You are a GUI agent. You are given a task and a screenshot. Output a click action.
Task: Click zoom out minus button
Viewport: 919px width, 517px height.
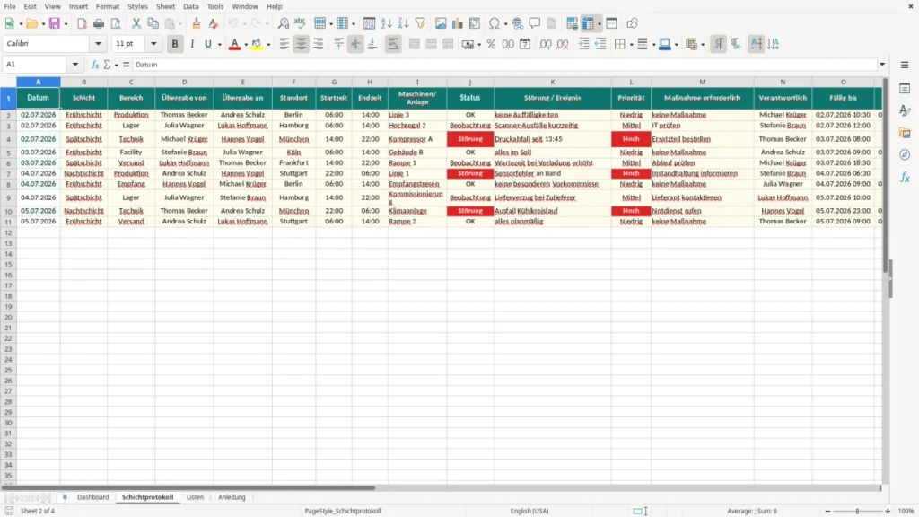point(827,511)
